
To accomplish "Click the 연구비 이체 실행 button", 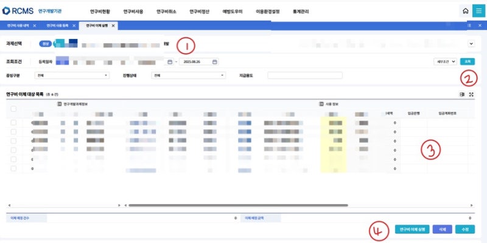I will (412, 230).
